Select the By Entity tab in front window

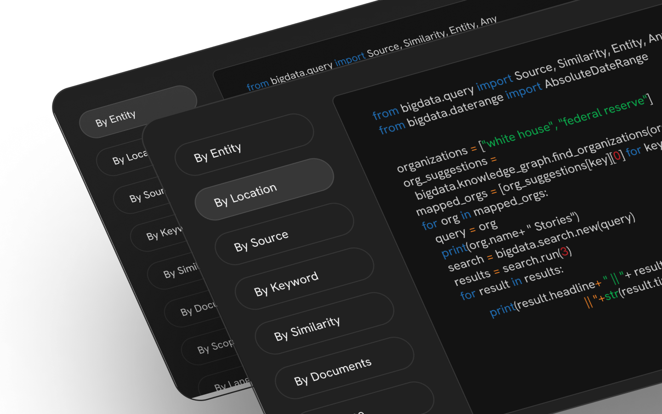pos(244,145)
